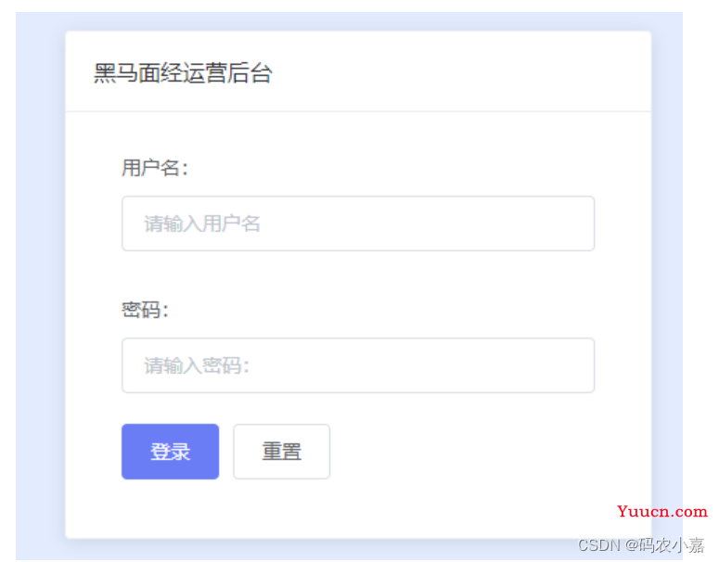Click the 黑马面经运营后台 title text
Viewport: 719px width, 562px height.
click(x=183, y=73)
